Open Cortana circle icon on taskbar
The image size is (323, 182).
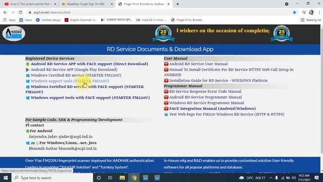[99, 177]
